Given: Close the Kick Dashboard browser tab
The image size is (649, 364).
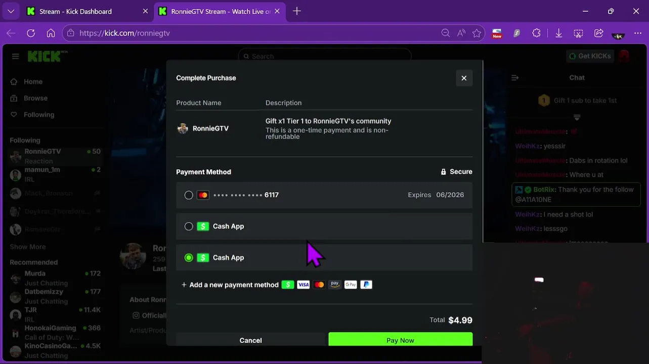Looking at the screenshot, I should [145, 11].
